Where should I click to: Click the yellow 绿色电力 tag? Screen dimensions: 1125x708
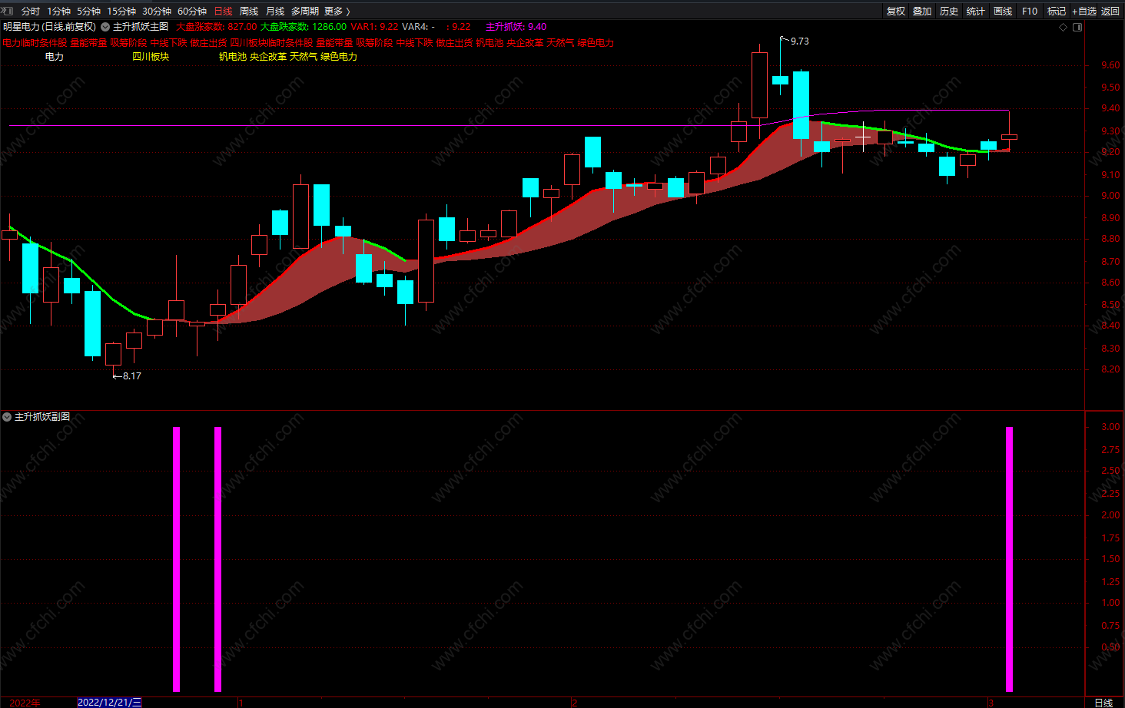pos(339,57)
